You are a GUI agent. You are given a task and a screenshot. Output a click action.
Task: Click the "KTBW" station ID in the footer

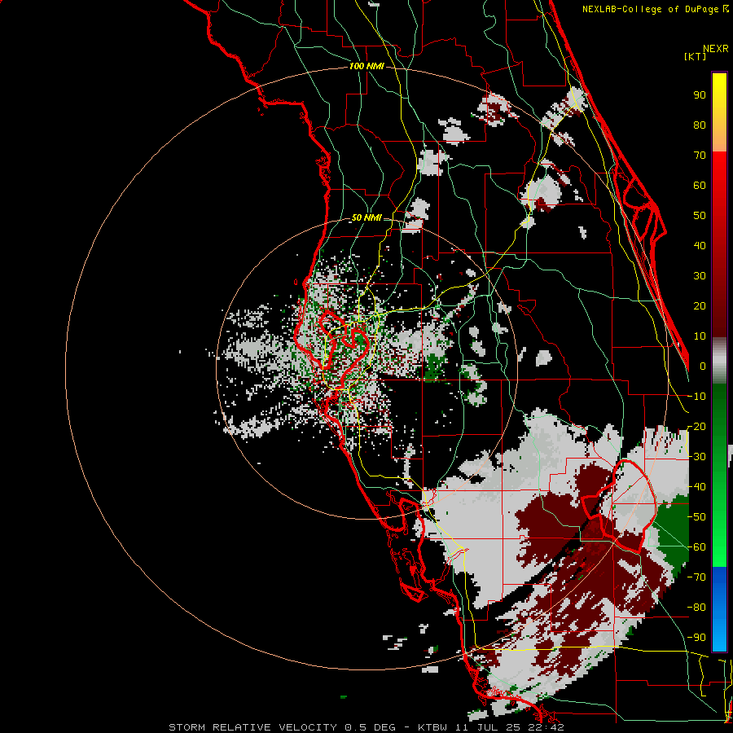coord(432,727)
